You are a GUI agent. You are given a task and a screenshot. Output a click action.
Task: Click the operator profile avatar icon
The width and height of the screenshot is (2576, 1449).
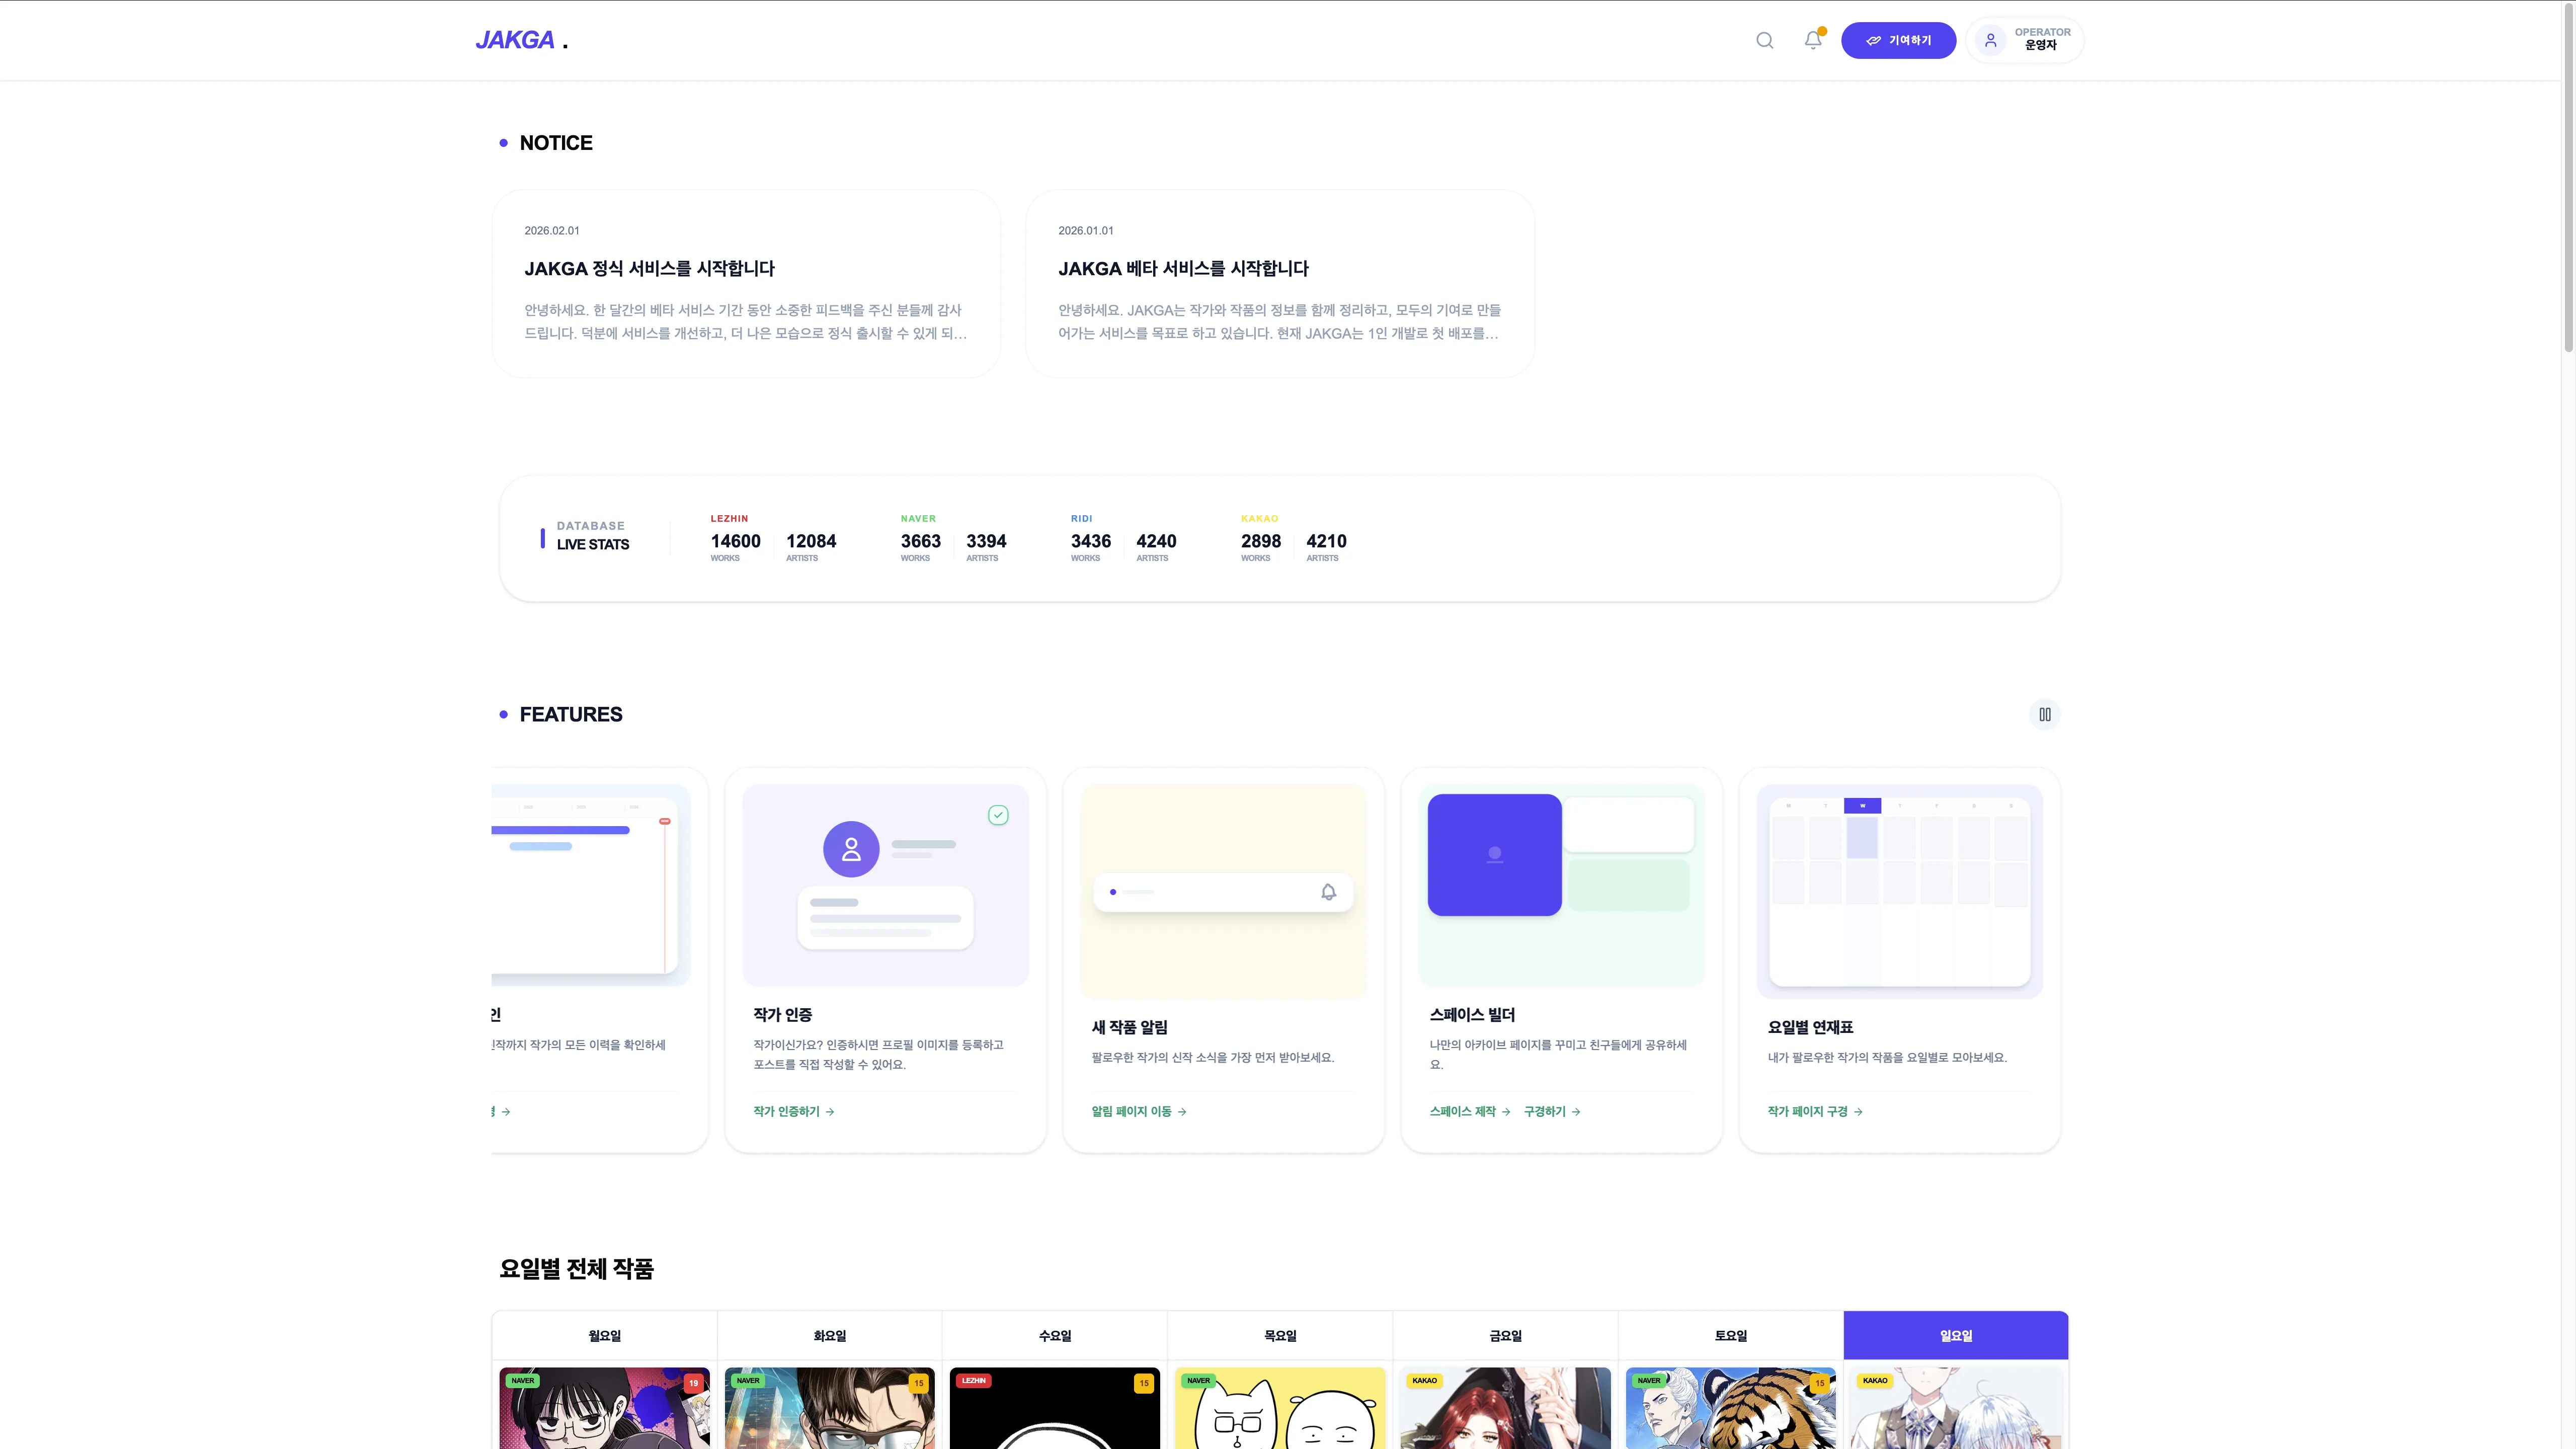point(1991,40)
